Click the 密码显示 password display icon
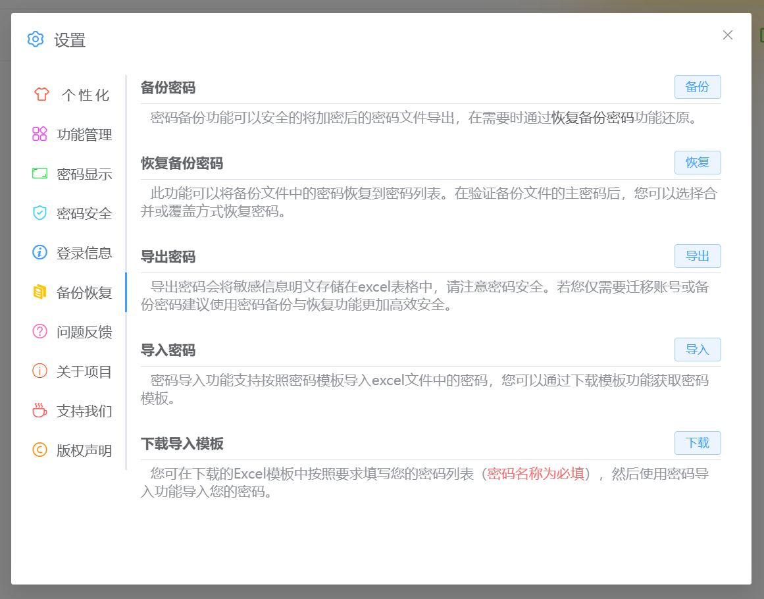The height and width of the screenshot is (599, 764). click(x=40, y=174)
